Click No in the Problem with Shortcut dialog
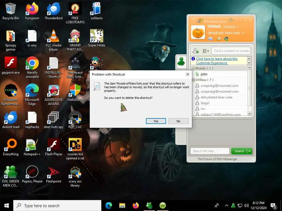282x211 pixels. (178, 121)
